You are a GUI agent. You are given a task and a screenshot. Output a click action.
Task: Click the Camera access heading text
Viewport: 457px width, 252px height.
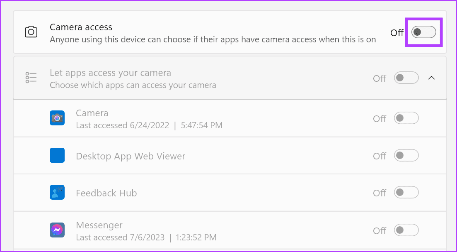point(81,27)
